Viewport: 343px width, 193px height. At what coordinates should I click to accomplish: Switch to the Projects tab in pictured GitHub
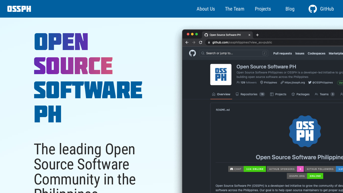pos(278,94)
